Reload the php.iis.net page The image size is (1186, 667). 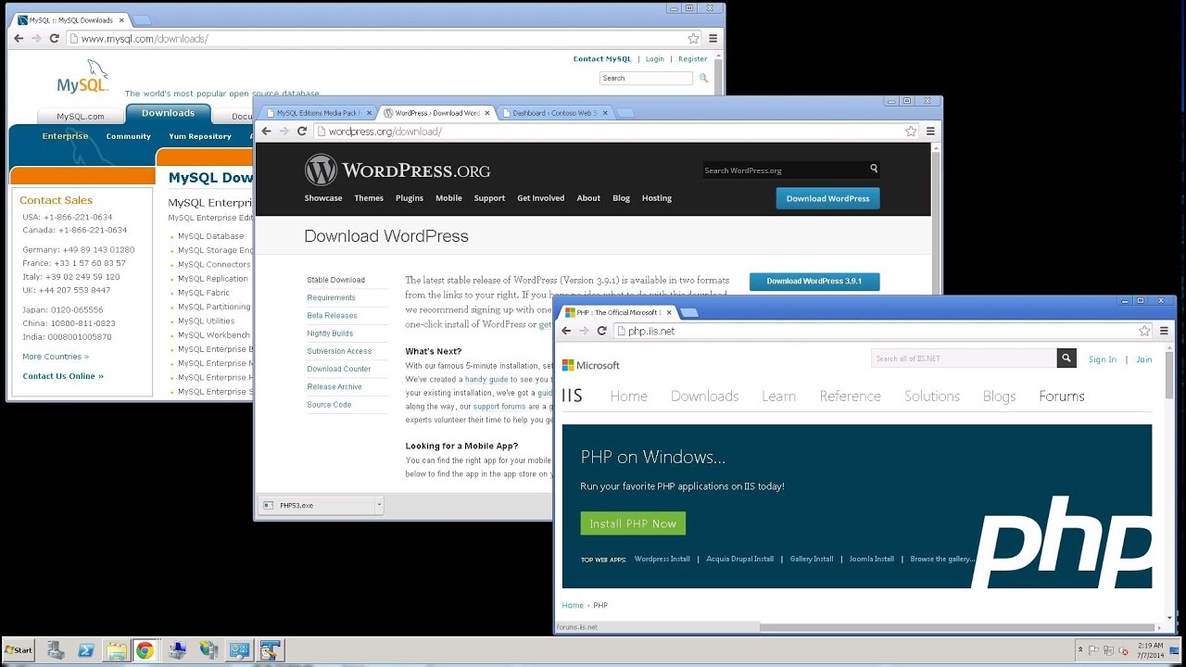(601, 331)
